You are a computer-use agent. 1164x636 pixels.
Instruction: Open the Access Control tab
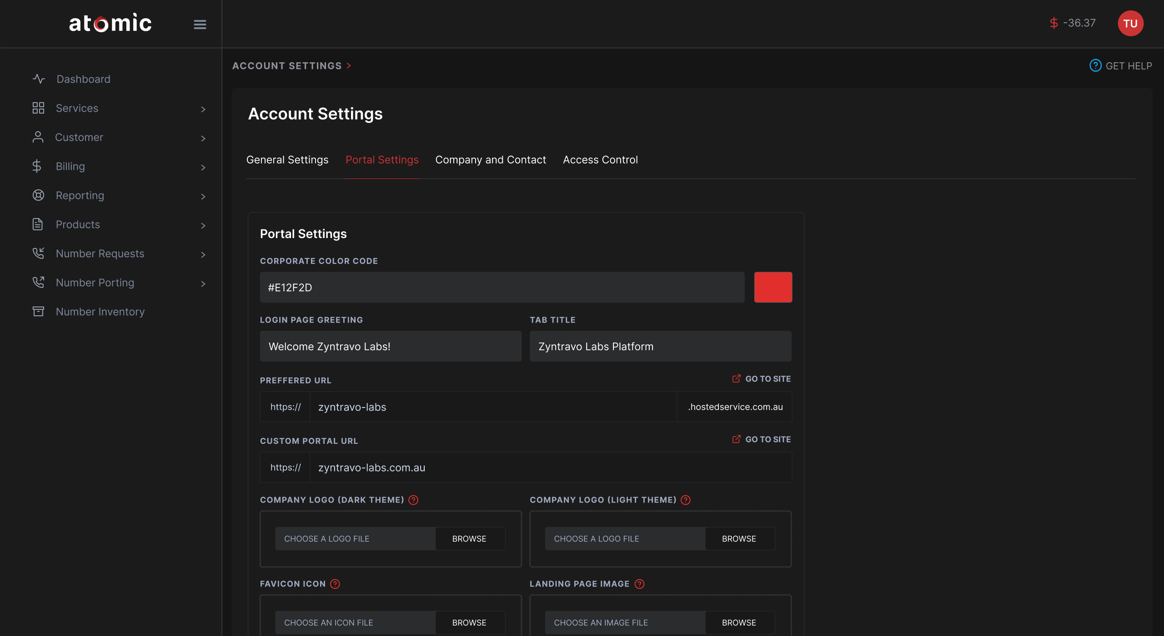pos(600,160)
